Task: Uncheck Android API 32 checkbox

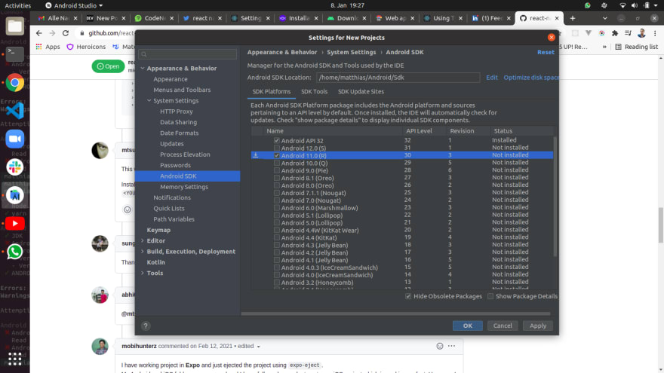Action: pos(276,140)
